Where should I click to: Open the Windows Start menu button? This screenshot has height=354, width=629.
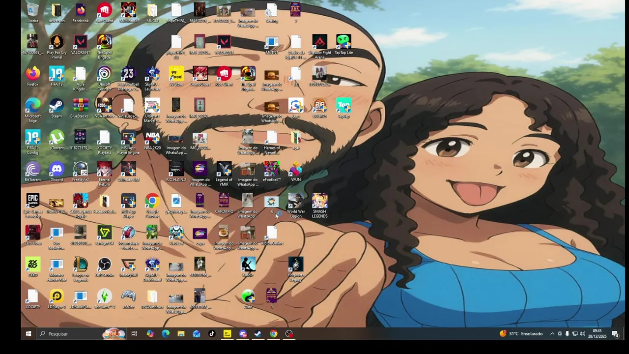pyautogui.click(x=29, y=334)
